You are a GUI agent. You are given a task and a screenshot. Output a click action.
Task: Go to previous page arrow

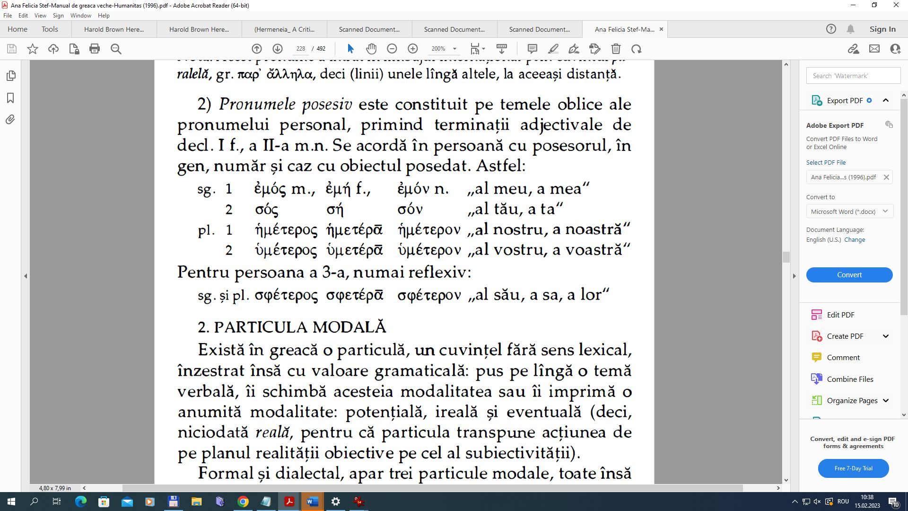pyautogui.click(x=257, y=49)
